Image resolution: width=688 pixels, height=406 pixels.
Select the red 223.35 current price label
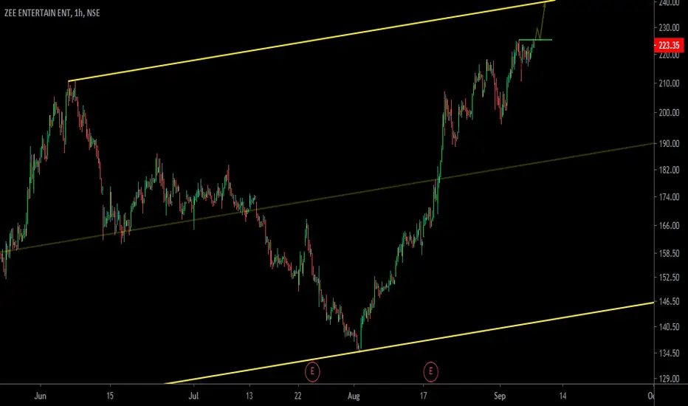(x=669, y=45)
